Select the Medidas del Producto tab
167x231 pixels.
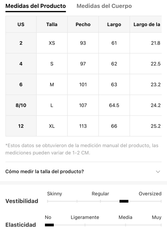point(36,6)
